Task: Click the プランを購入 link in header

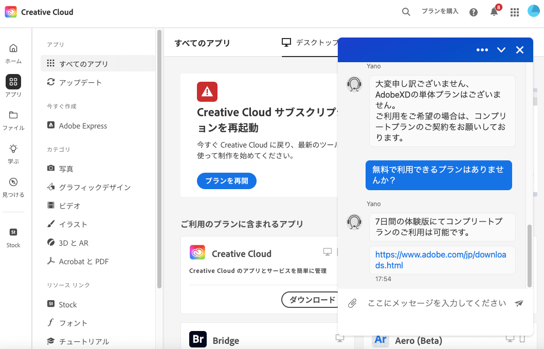Action: (440, 11)
